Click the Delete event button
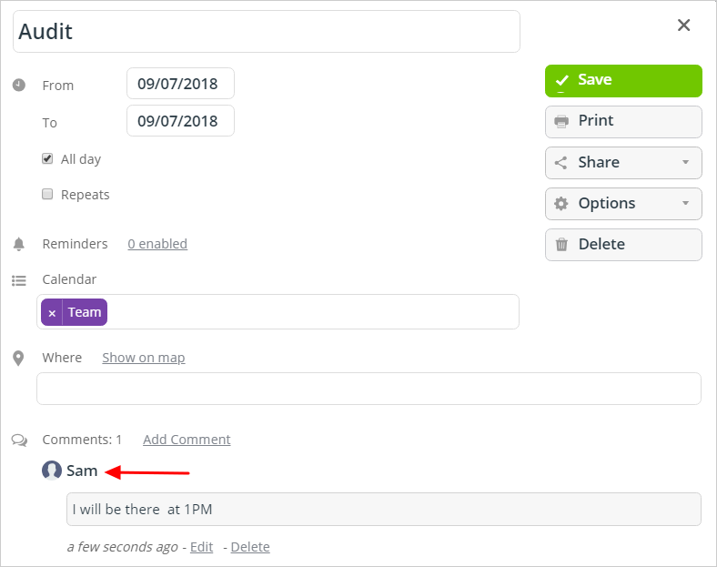717x567 pixels. 623,245
